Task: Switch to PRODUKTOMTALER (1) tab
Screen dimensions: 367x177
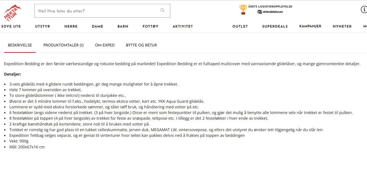Action: click(63, 45)
